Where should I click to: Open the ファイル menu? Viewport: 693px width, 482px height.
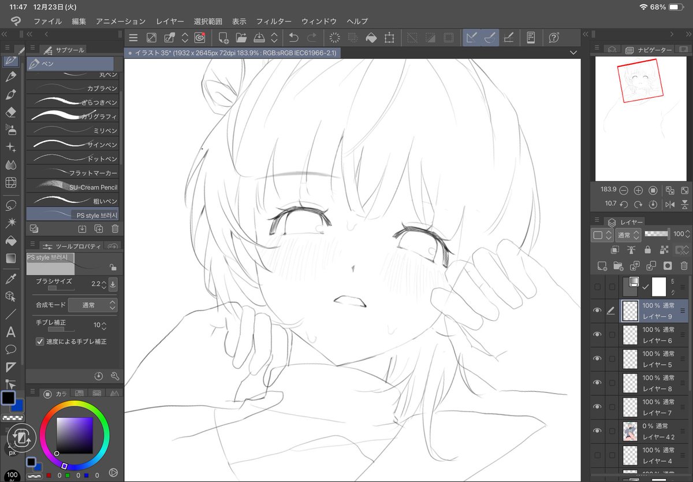point(47,21)
